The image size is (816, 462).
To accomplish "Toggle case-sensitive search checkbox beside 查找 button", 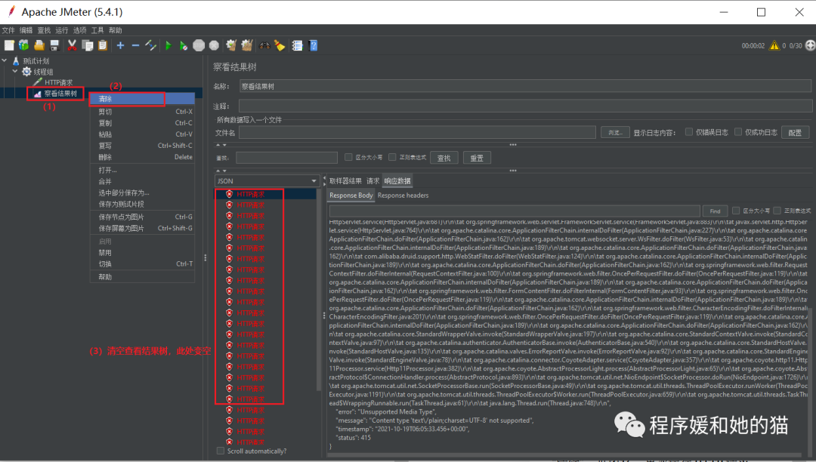I will tap(348, 157).
